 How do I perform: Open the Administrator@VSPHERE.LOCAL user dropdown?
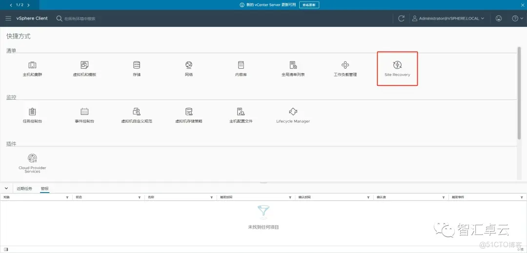coord(448,19)
